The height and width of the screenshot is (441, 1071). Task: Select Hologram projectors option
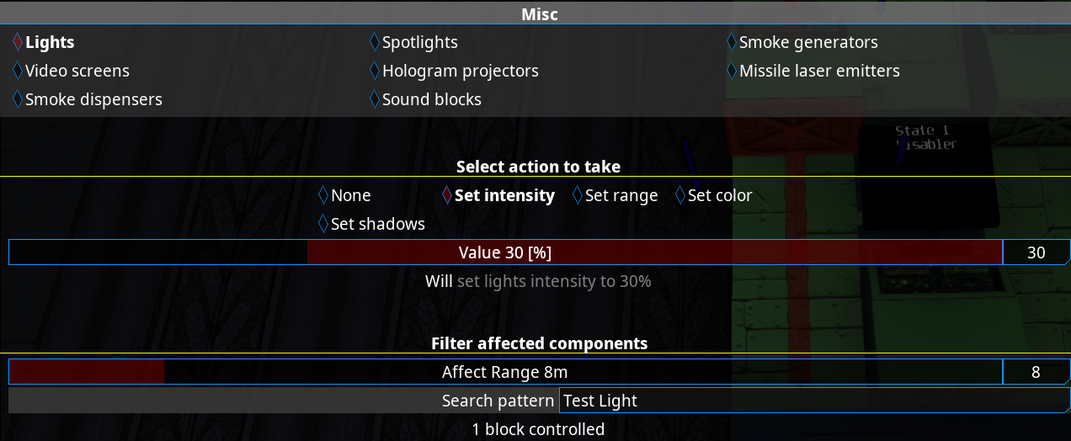click(x=454, y=71)
